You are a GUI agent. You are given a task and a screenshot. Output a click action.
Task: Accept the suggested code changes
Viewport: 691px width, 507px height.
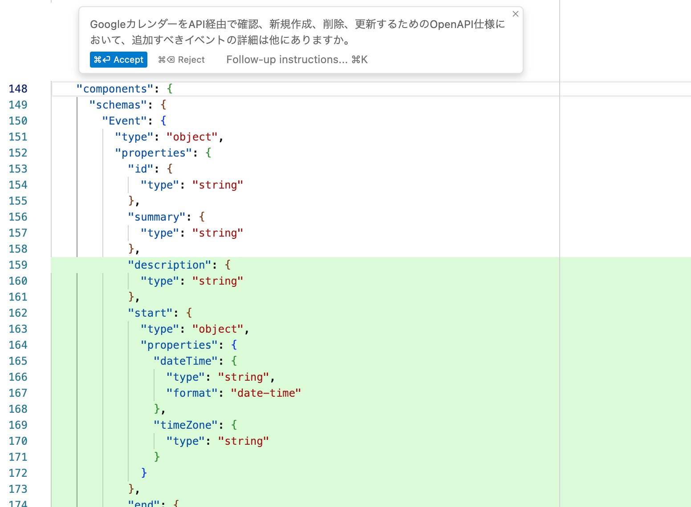[118, 60]
